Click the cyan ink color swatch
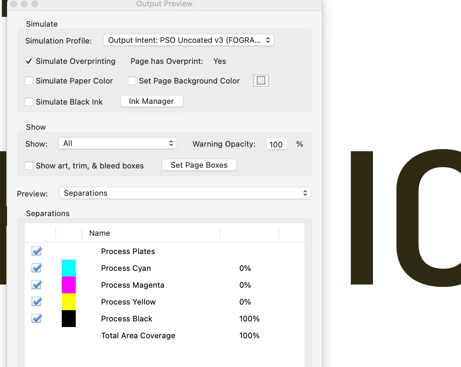Screen dimensions: 461x367 point(69,268)
